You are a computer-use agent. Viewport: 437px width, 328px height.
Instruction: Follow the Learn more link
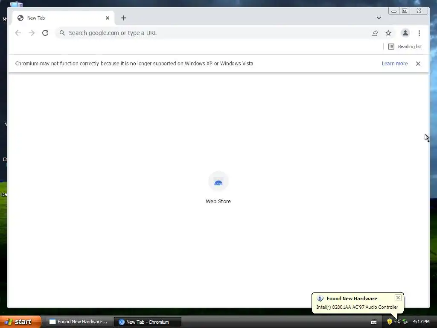395,64
